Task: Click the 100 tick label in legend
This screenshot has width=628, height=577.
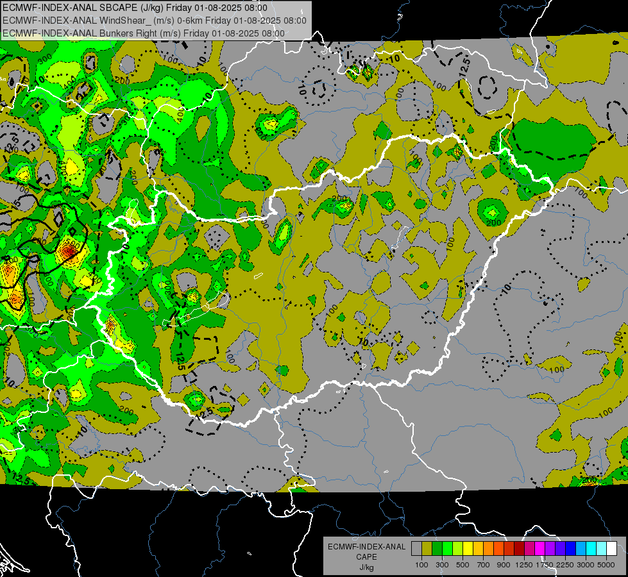Action: pyautogui.click(x=421, y=565)
